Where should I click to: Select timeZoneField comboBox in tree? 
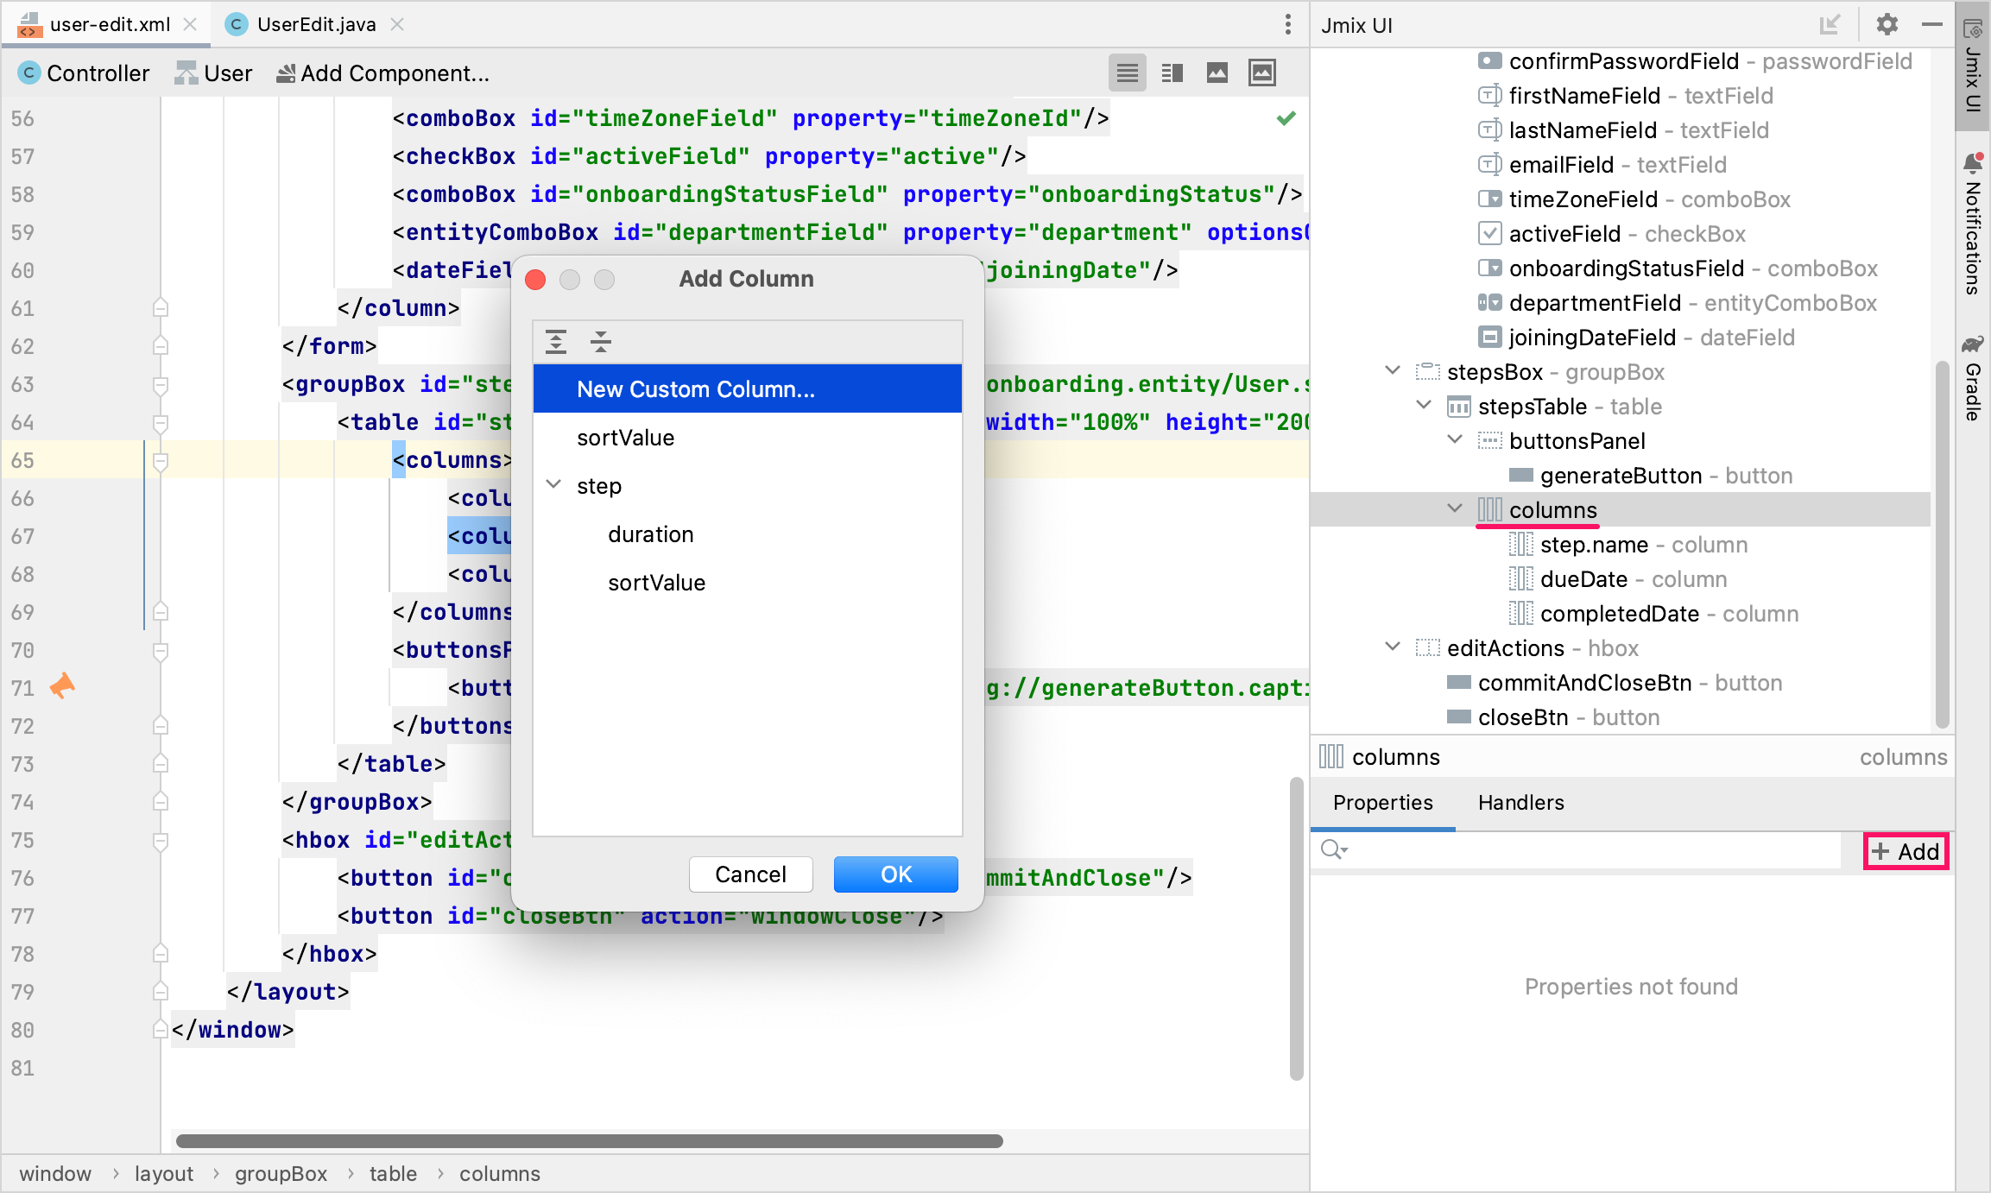click(x=1634, y=199)
